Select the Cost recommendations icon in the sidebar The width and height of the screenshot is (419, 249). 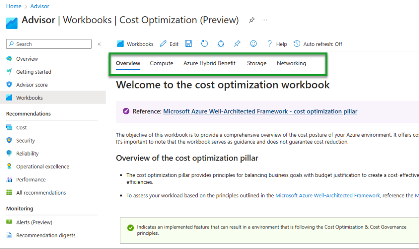[9, 127]
